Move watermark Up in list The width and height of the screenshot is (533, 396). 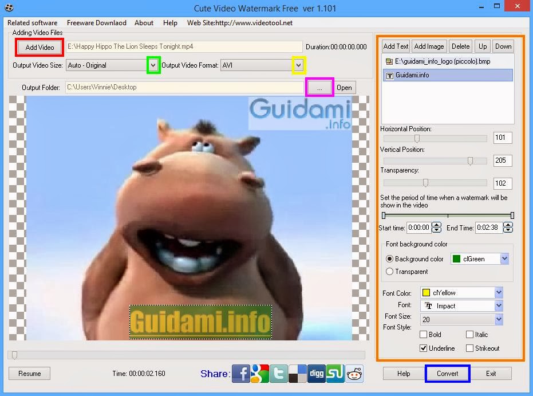click(483, 46)
